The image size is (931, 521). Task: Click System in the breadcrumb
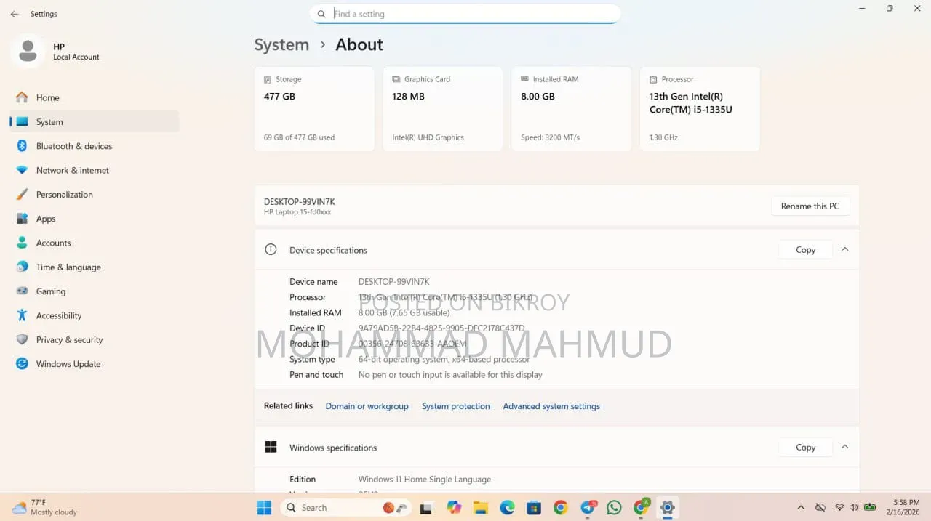(x=281, y=44)
